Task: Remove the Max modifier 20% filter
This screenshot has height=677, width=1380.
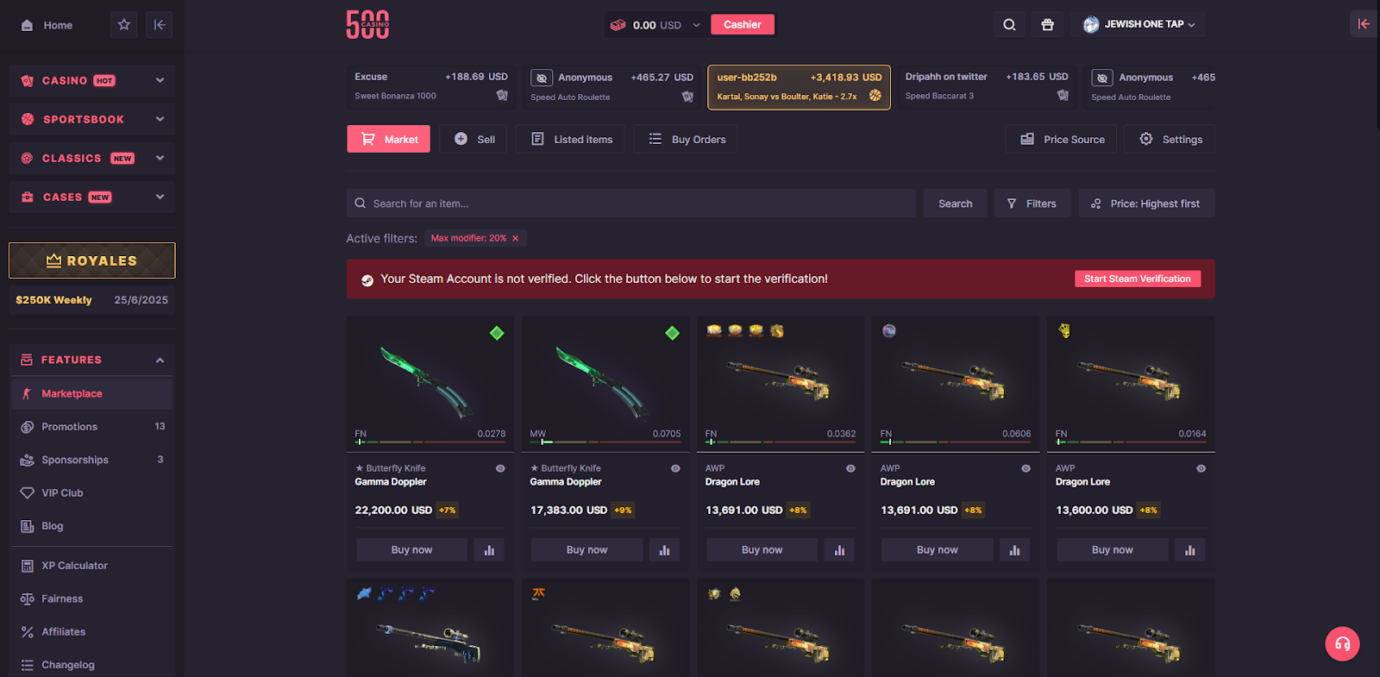Action: coord(516,238)
